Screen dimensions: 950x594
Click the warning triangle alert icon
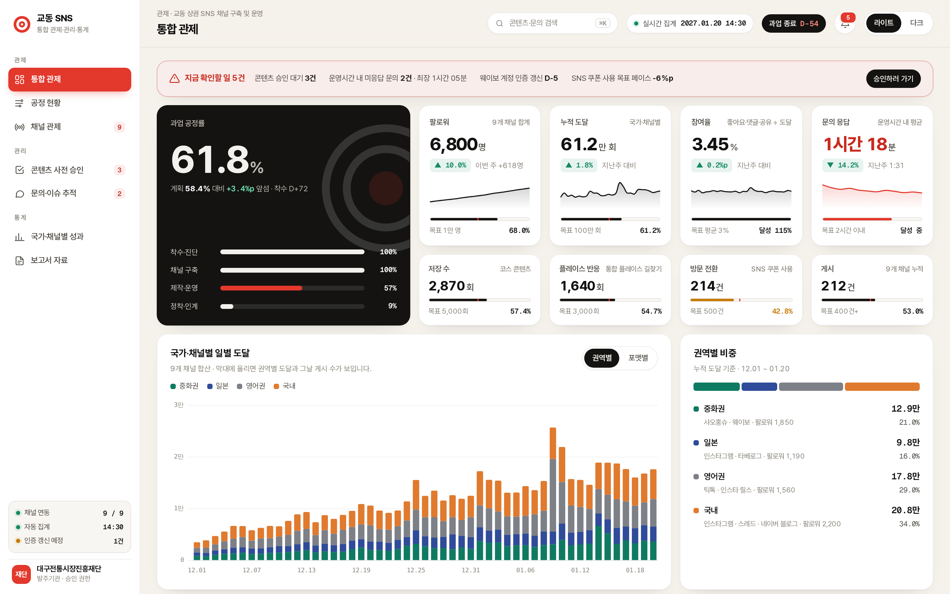point(174,79)
